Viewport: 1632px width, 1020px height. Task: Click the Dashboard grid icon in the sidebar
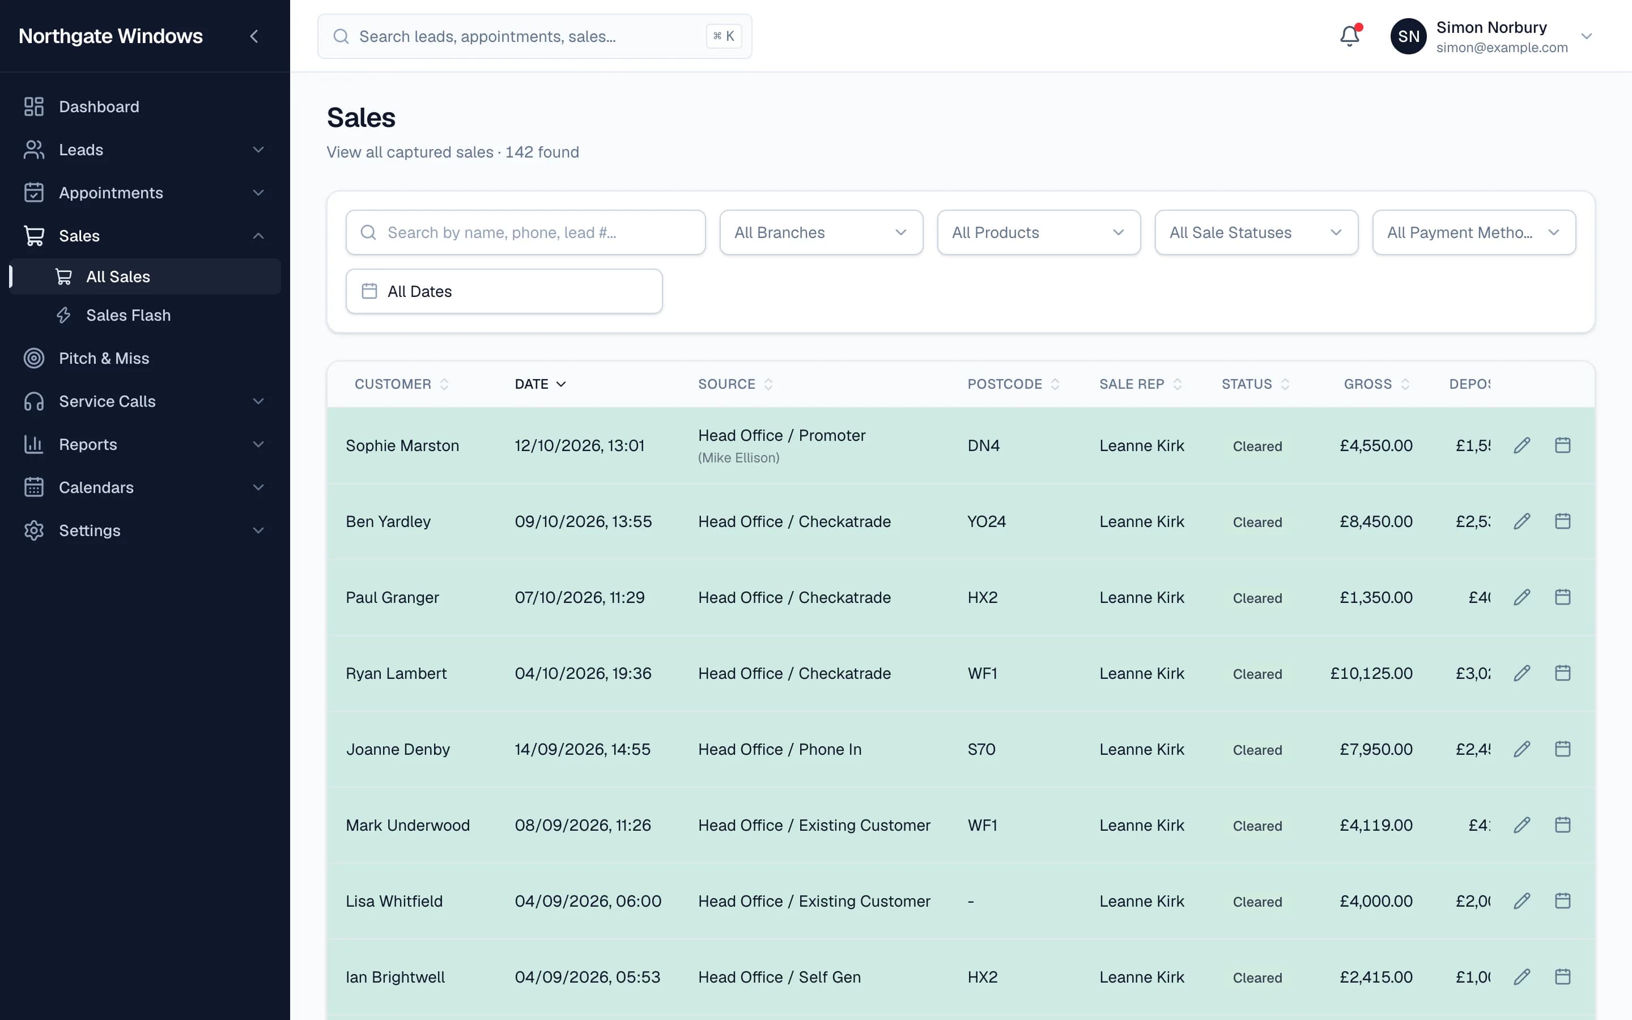click(34, 107)
